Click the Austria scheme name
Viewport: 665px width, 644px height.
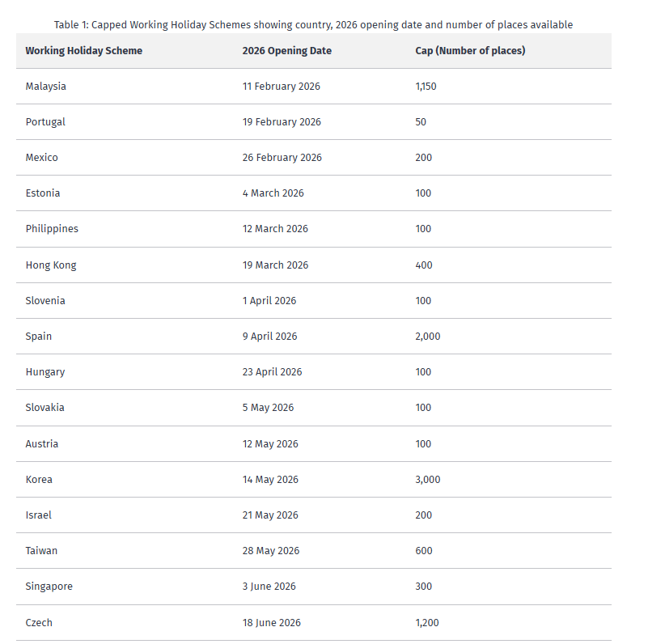point(42,444)
